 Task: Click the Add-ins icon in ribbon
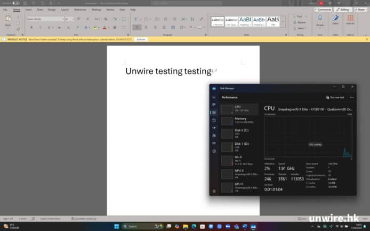(x=350, y=20)
